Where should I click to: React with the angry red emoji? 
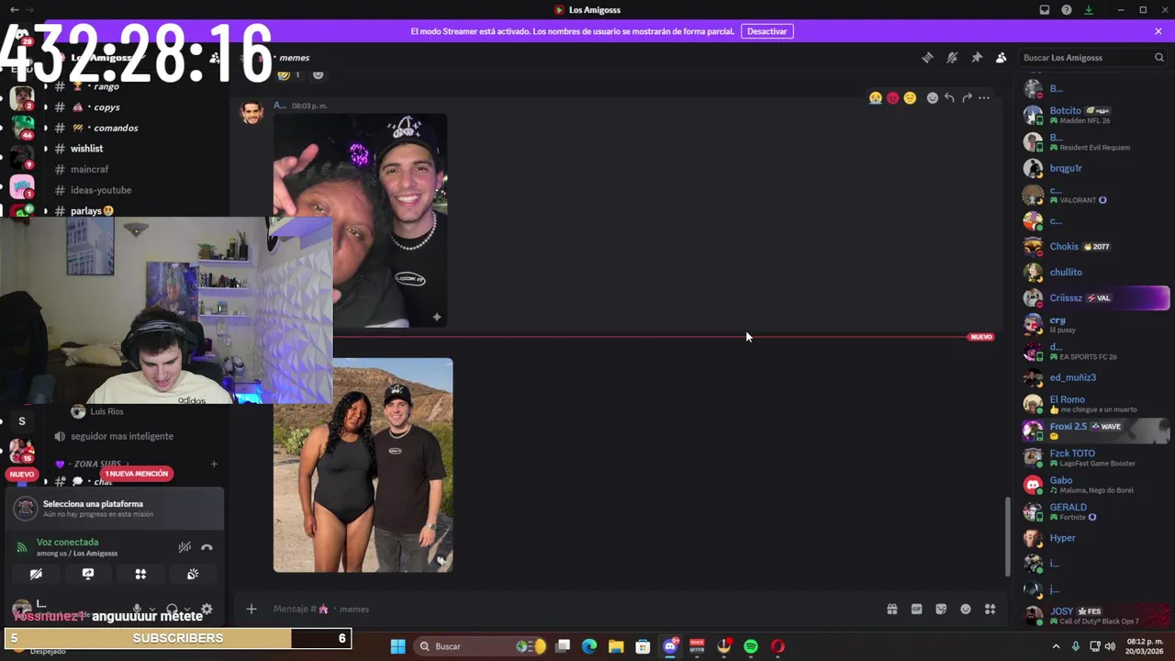coord(892,97)
